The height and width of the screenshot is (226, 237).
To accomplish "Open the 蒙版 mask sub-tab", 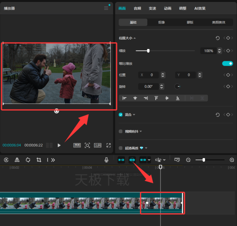I will point(190,23).
